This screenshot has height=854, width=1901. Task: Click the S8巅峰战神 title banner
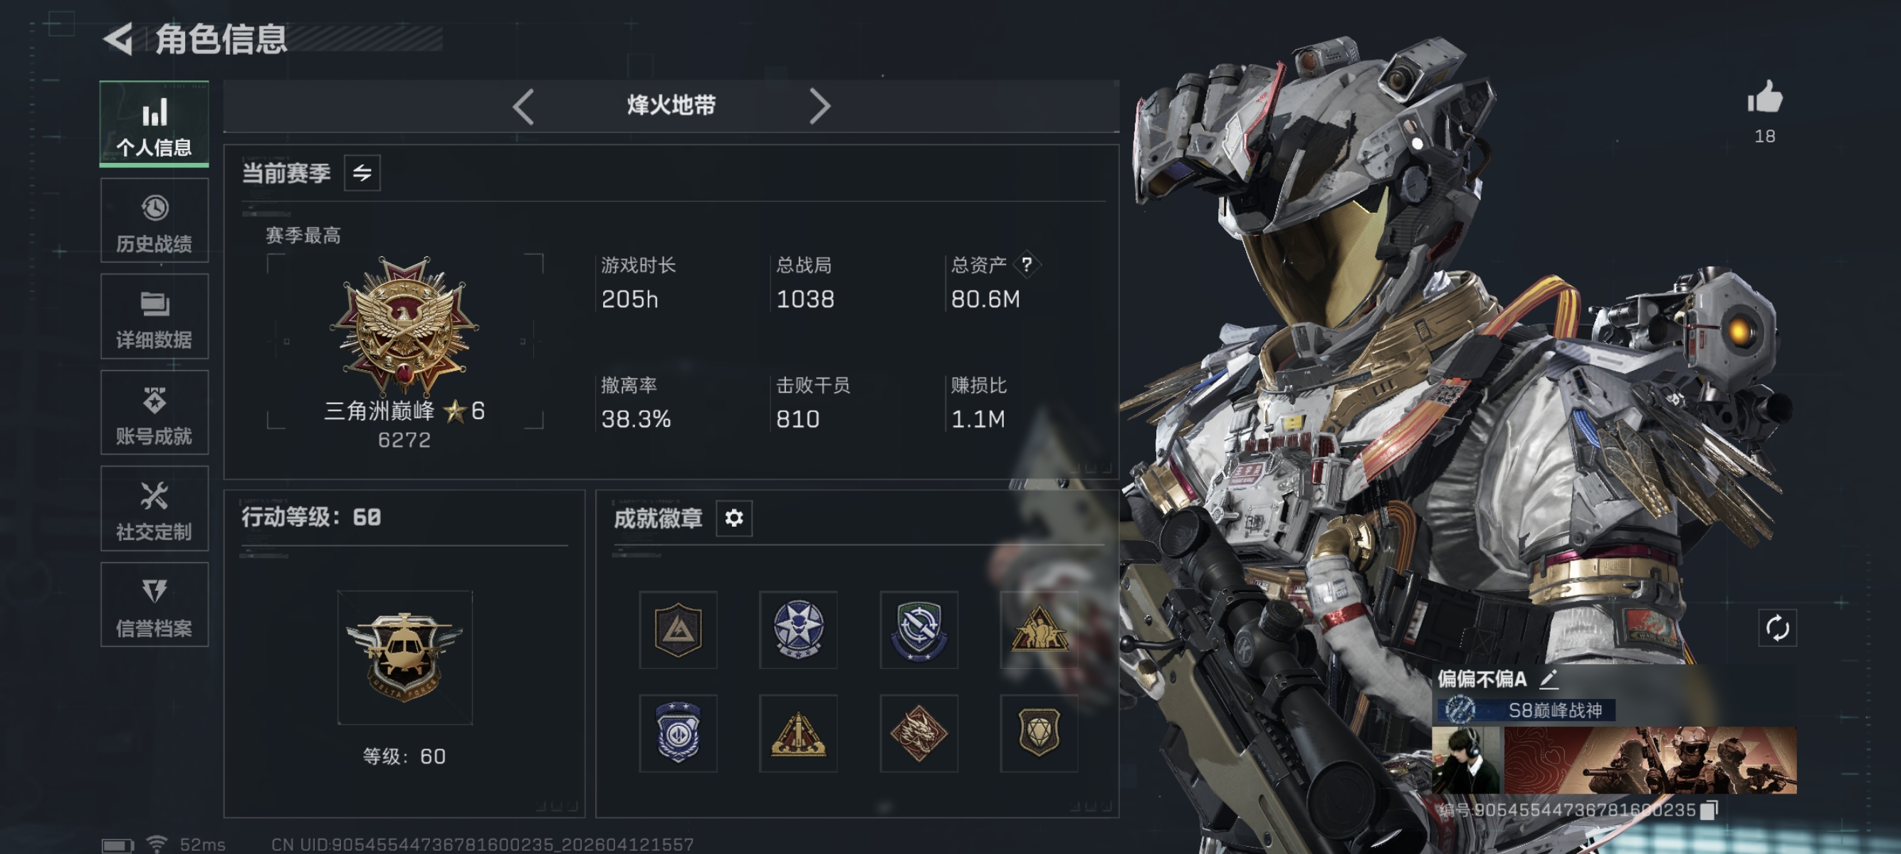(1526, 710)
